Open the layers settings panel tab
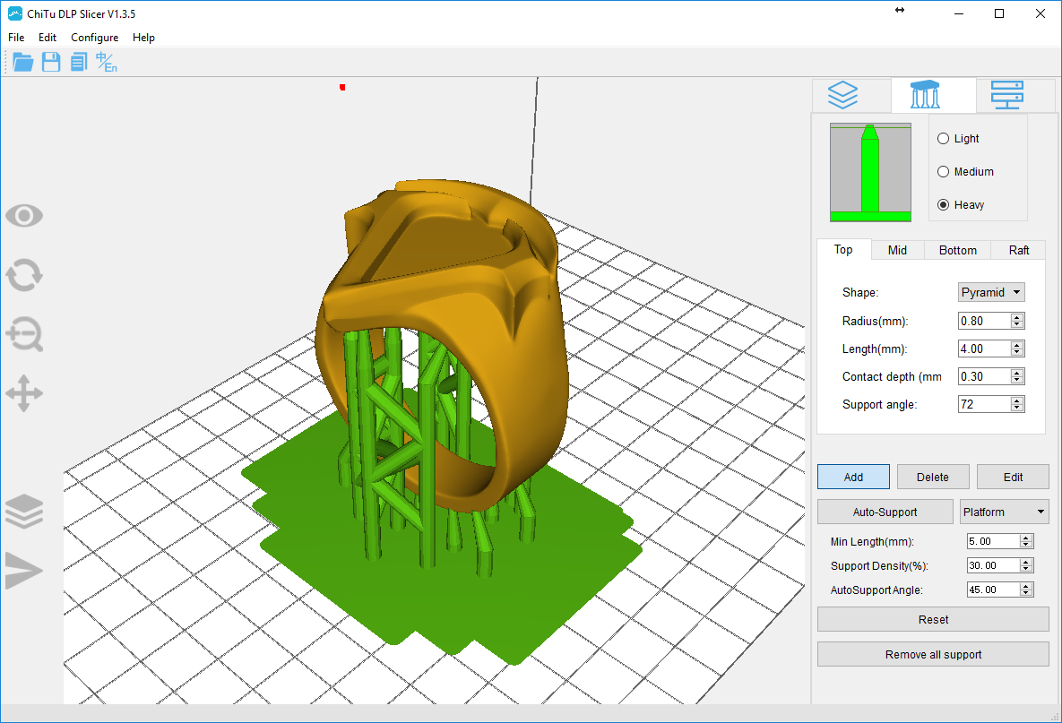 tap(843, 95)
